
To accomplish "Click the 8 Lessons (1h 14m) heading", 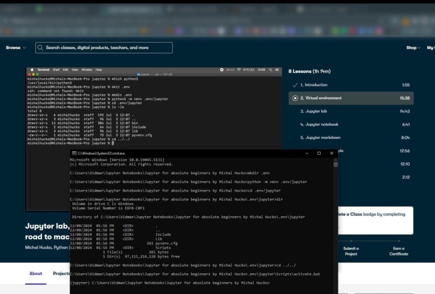I will coord(309,71).
